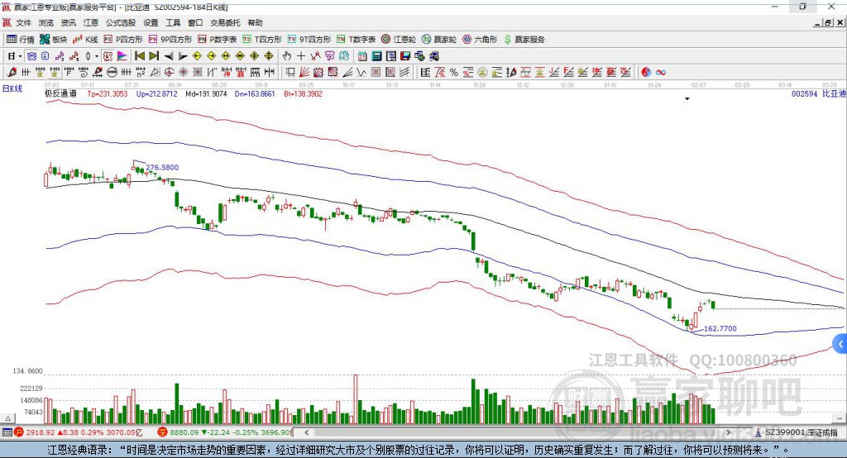Click the 002594 比亚迪 stock label
Viewport: 847px width, 458px height.
point(818,94)
